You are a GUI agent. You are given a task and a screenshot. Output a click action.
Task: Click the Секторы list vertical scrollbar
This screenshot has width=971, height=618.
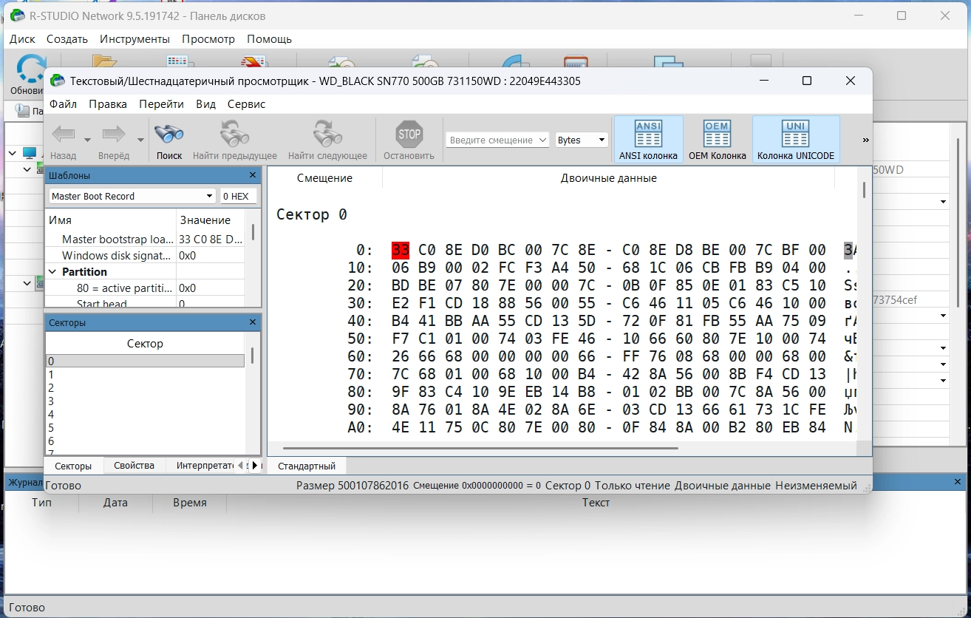click(252, 356)
